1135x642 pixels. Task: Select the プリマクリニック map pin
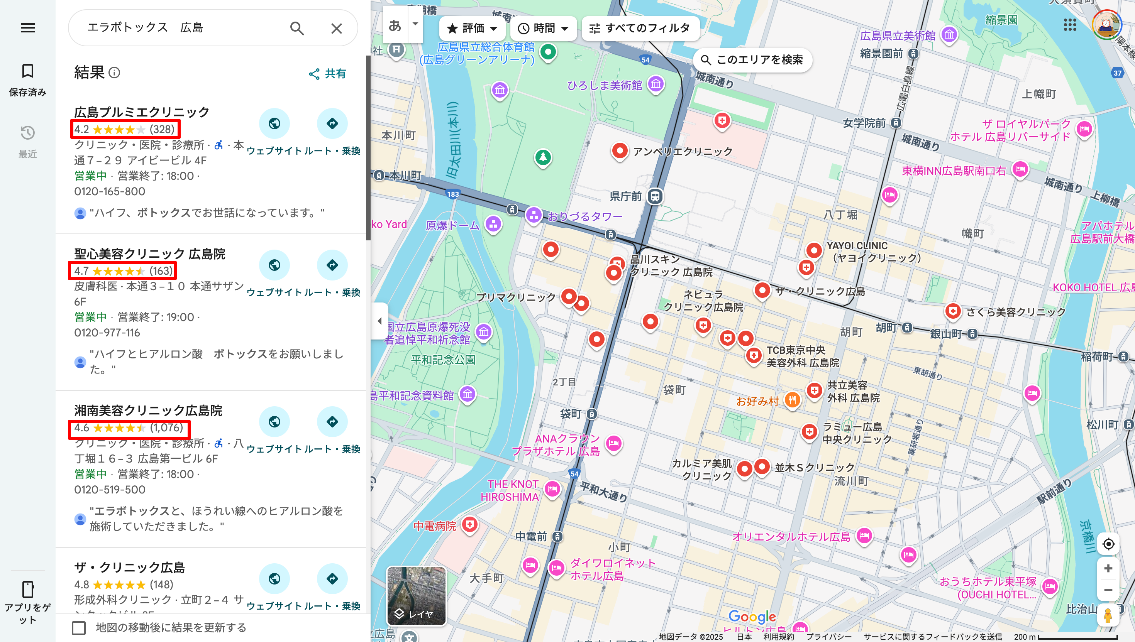point(569,296)
